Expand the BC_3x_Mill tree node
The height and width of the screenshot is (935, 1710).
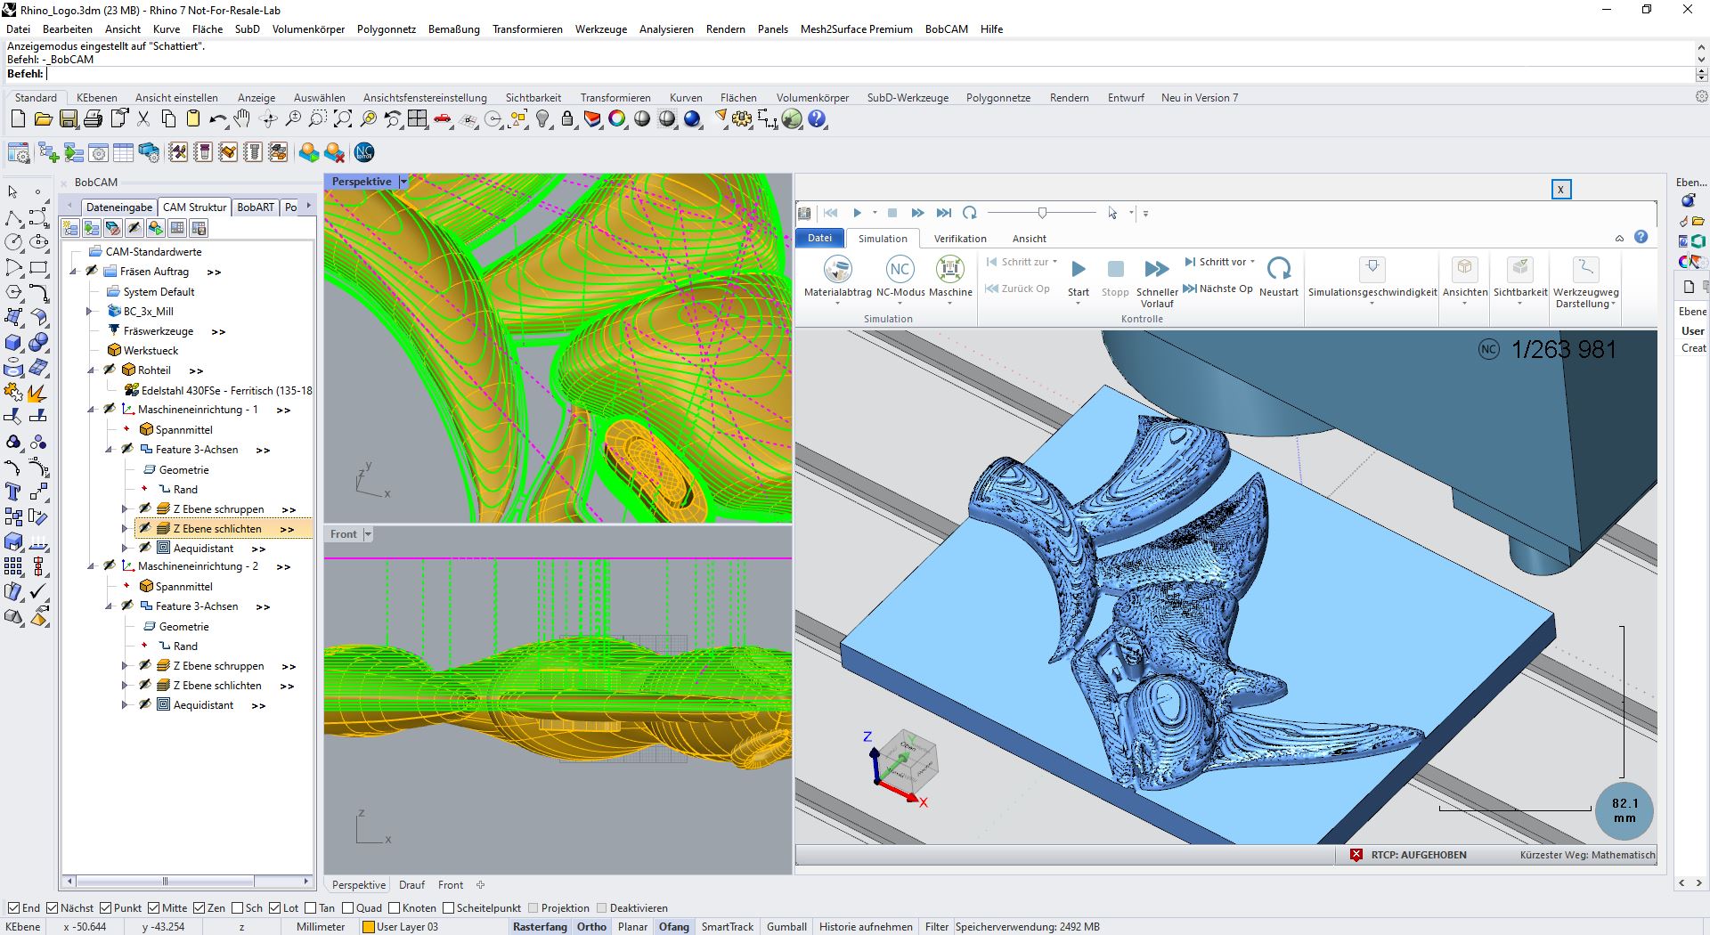pos(89,312)
